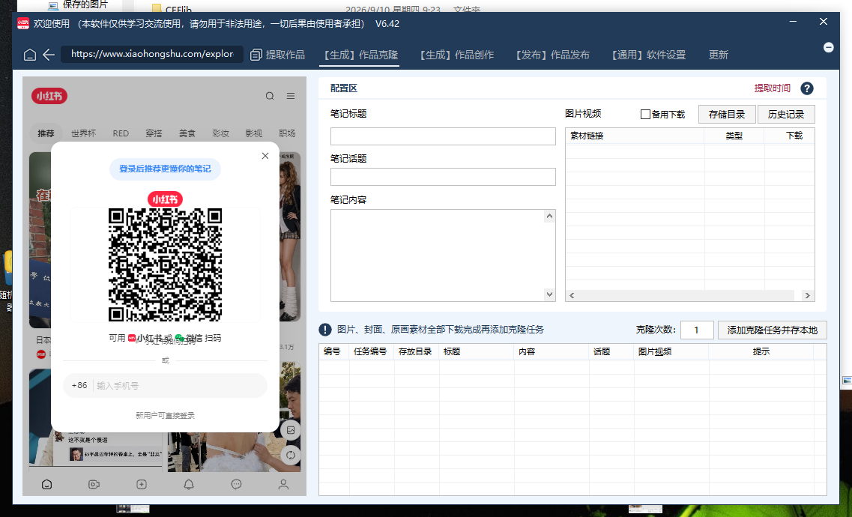Click the 笔记内容 scrollbar up arrow
The height and width of the screenshot is (517, 852).
click(x=550, y=216)
